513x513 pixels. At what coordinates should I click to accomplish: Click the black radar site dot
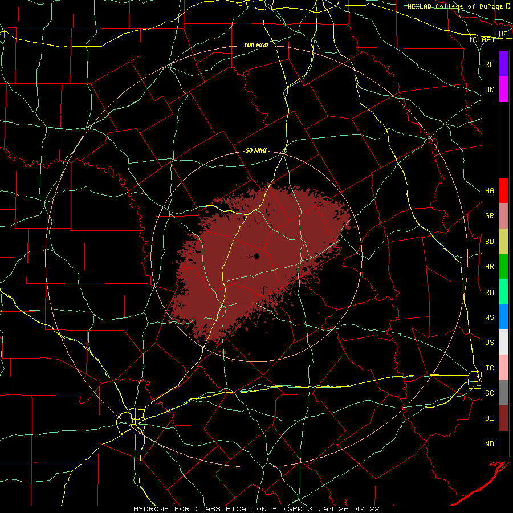point(257,256)
